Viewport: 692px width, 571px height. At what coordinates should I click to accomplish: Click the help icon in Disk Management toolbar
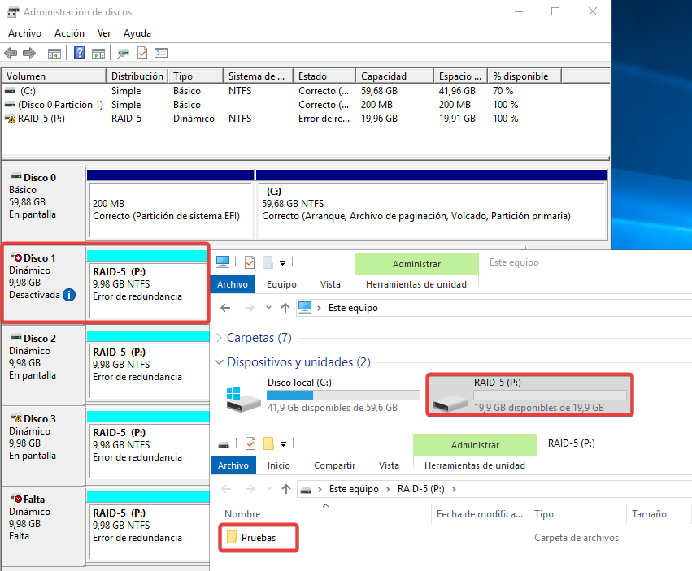point(80,54)
